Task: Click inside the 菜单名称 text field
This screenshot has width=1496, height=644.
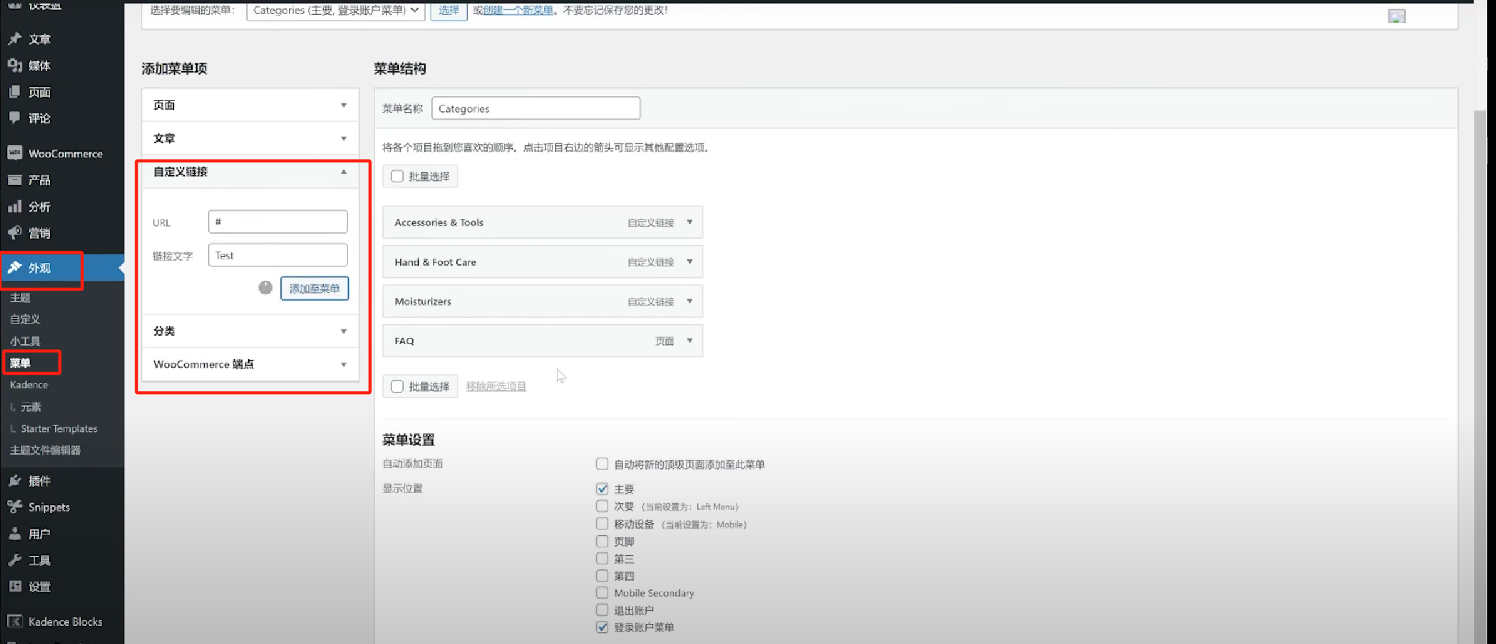Action: pos(535,108)
